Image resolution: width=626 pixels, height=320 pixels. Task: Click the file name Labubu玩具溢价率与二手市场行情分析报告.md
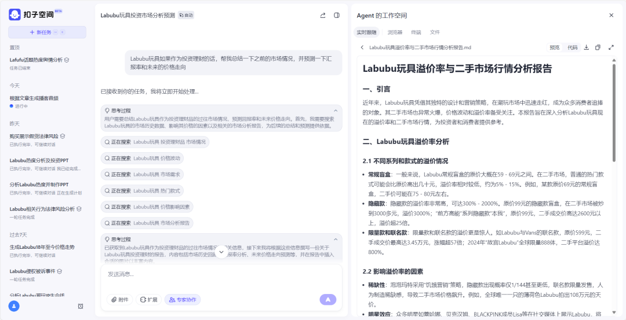tap(420, 47)
